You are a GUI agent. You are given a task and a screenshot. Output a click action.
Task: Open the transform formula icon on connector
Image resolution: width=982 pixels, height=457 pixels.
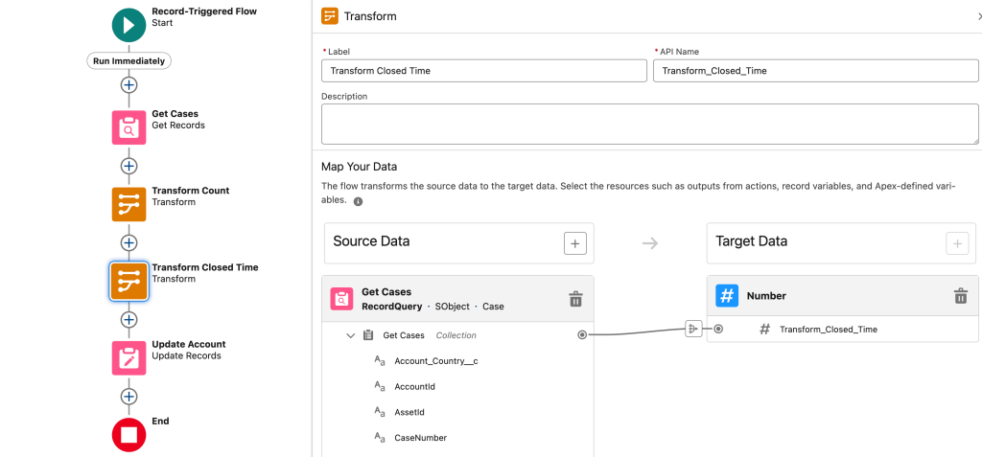[693, 329]
